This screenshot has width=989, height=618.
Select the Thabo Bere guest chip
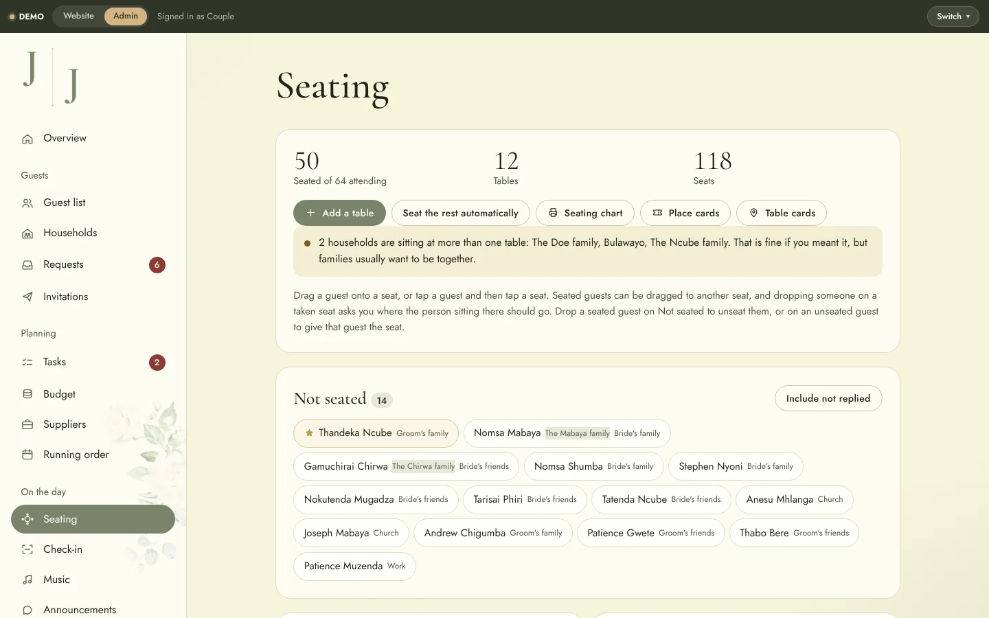click(794, 534)
